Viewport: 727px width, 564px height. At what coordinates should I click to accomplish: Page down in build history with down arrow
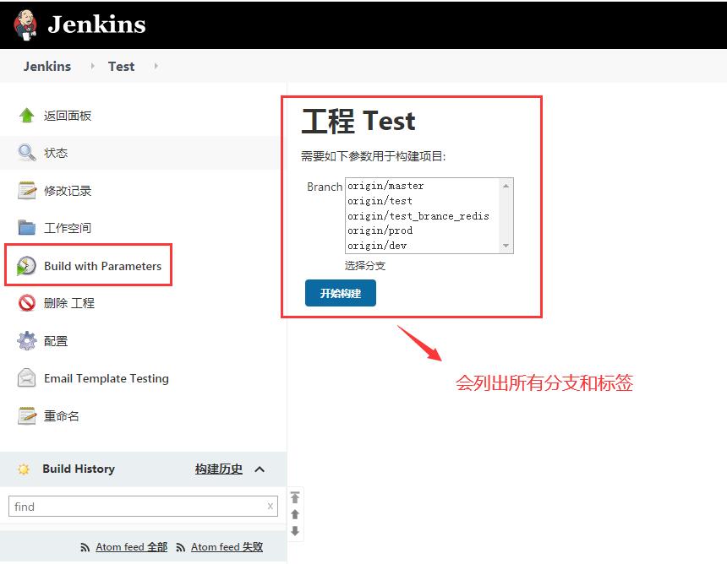click(x=295, y=531)
